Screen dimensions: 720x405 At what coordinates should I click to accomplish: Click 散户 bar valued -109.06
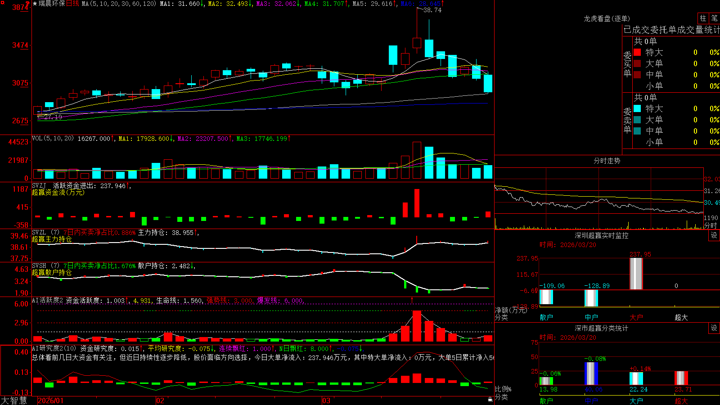click(x=546, y=297)
